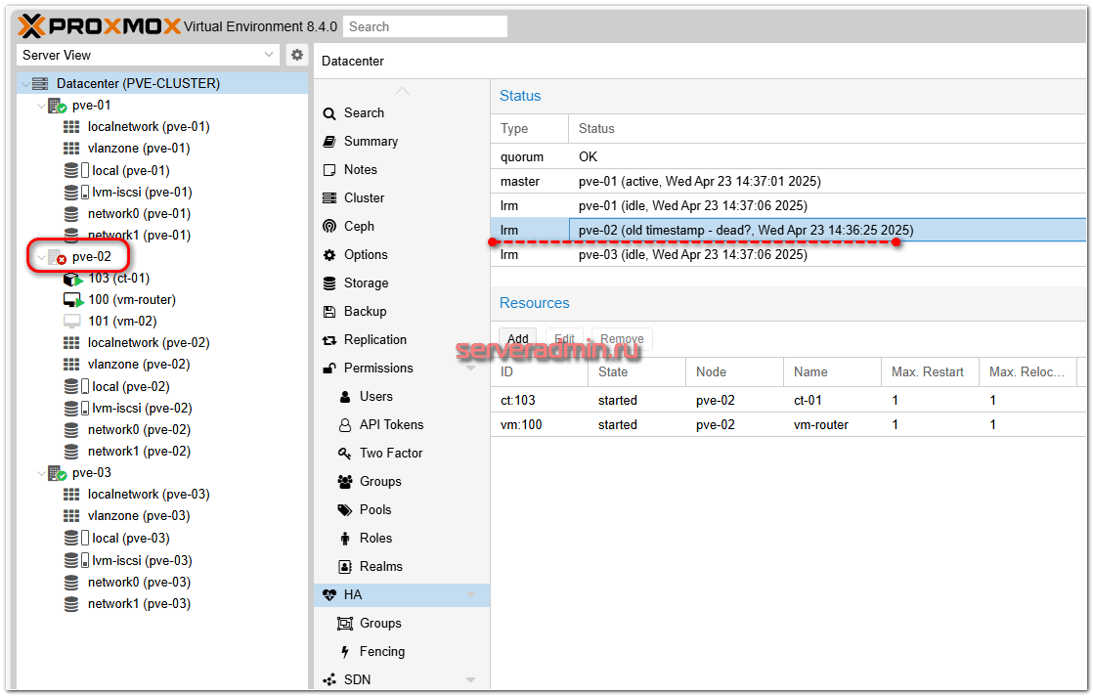
Task: Click the localnetwork (pve-01) grid icon
Action: pos(71,127)
